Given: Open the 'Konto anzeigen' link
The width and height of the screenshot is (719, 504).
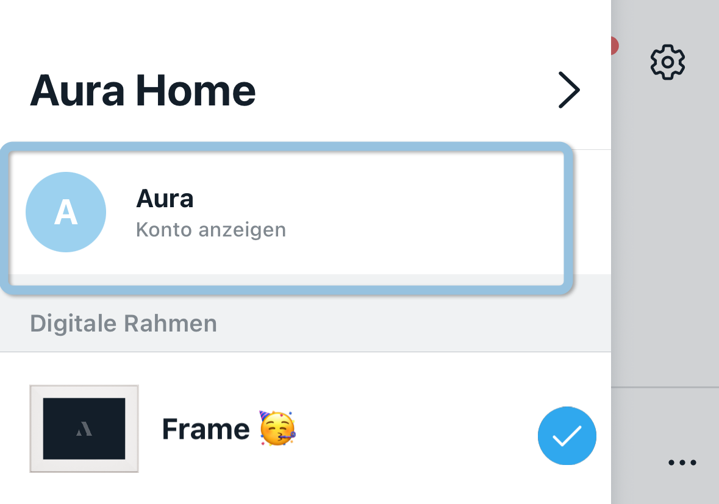Looking at the screenshot, I should point(211,230).
